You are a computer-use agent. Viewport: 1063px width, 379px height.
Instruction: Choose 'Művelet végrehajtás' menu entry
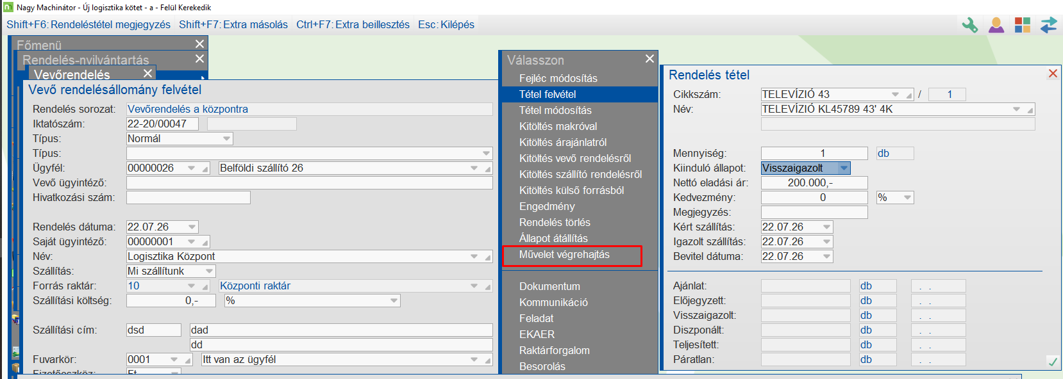(564, 255)
